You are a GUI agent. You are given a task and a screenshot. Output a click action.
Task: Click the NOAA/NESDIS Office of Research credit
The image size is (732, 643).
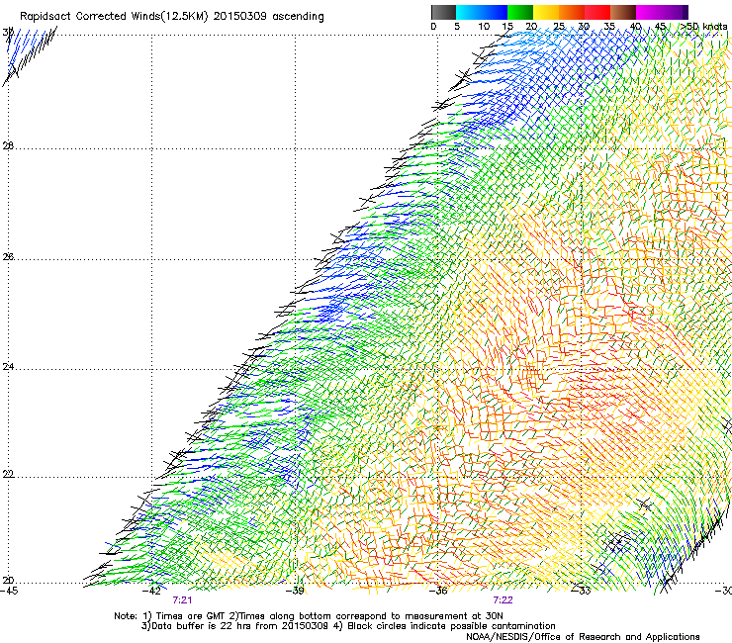[x=583, y=637]
